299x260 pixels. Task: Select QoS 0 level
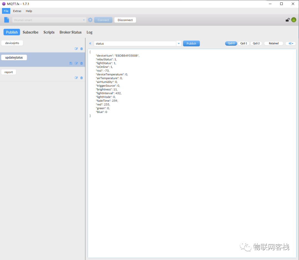click(231, 43)
